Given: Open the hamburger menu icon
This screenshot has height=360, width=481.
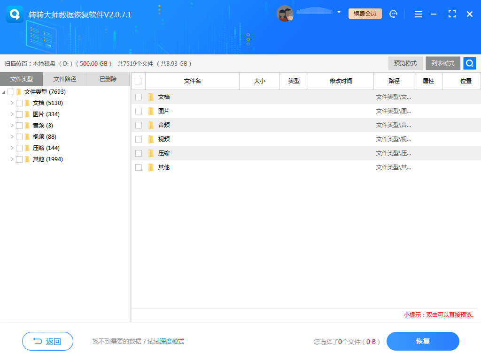Looking at the screenshot, I should (x=418, y=14).
